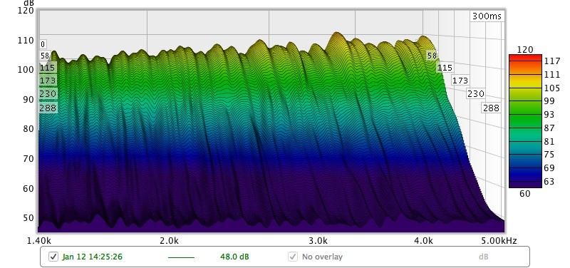Click the green trace line sample in legend
570x268 pixels.
coord(181,257)
